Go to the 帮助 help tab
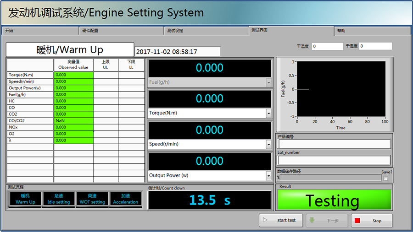Screen dimensions: 413x232 [372, 31]
